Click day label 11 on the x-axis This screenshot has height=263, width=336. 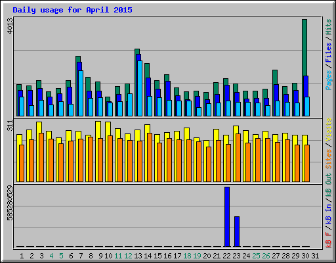[118, 256]
